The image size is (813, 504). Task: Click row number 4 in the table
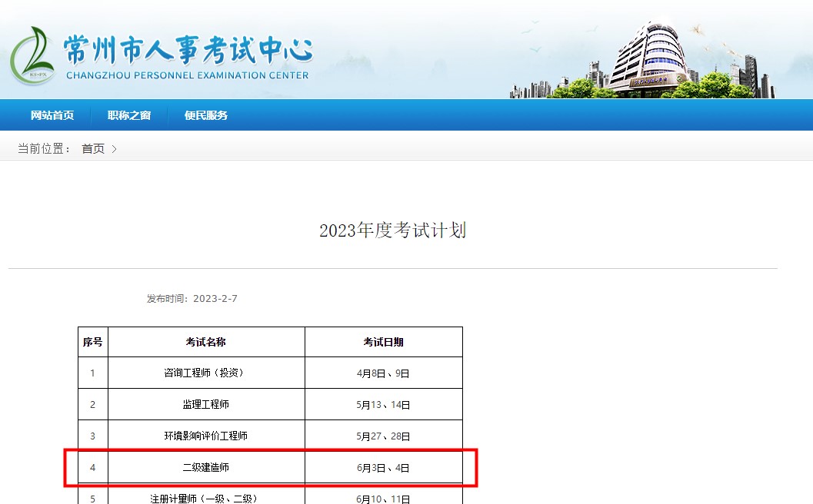[x=92, y=466]
